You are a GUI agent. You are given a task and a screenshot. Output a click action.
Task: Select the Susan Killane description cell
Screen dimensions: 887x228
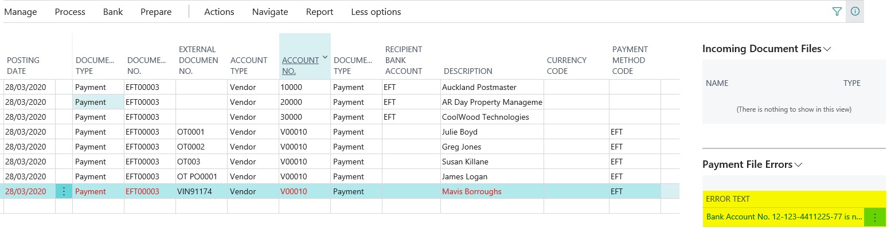491,162
